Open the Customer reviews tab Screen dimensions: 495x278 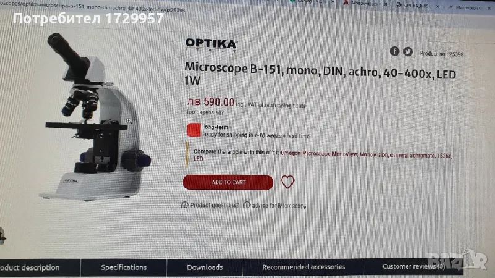click(413, 267)
